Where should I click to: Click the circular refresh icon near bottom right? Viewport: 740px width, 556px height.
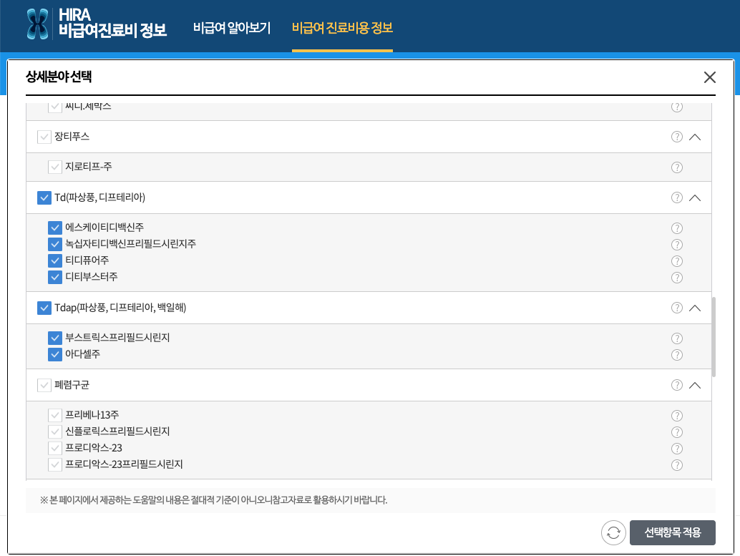[613, 532]
